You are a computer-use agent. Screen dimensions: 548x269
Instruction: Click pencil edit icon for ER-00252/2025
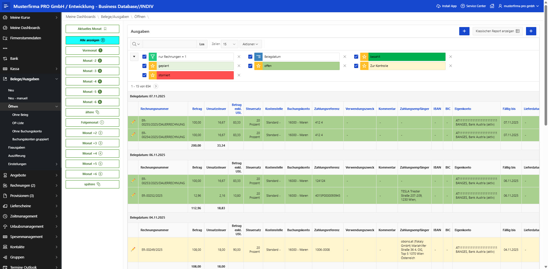click(x=133, y=195)
